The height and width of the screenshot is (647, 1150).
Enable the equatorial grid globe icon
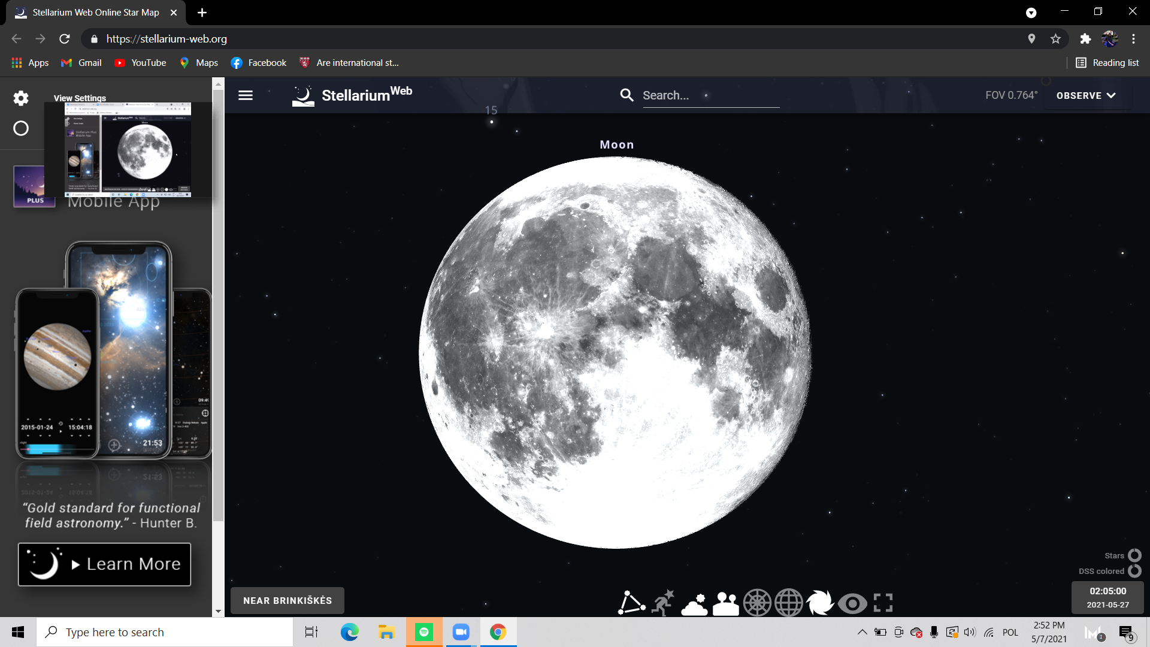789,603
